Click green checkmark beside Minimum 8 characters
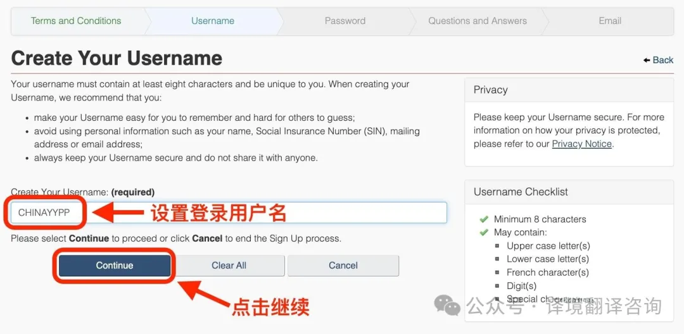 (483, 219)
